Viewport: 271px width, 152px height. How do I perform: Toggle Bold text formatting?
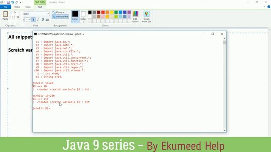(x=33, y=20)
